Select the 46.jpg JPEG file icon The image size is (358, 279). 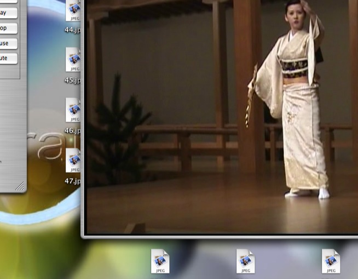point(73,110)
